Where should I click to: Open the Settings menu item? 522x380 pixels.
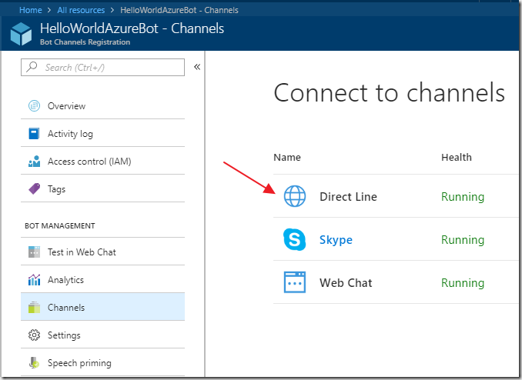102,335
